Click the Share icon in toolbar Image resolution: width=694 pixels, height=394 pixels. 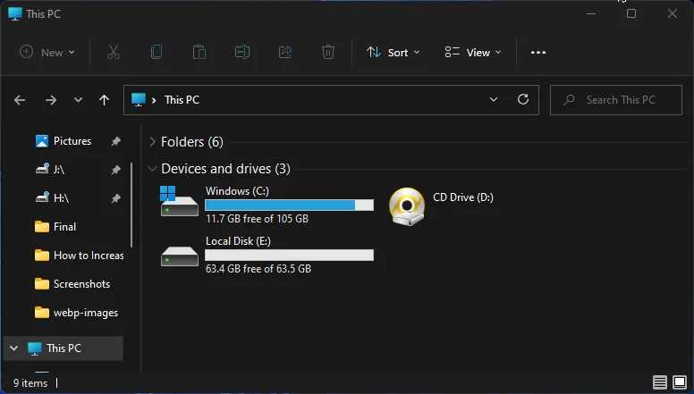285,53
